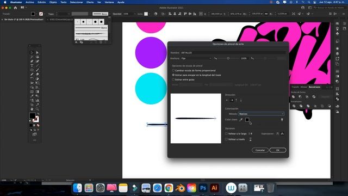Toggle Voltear a lo largo checkbox

pos(226,134)
